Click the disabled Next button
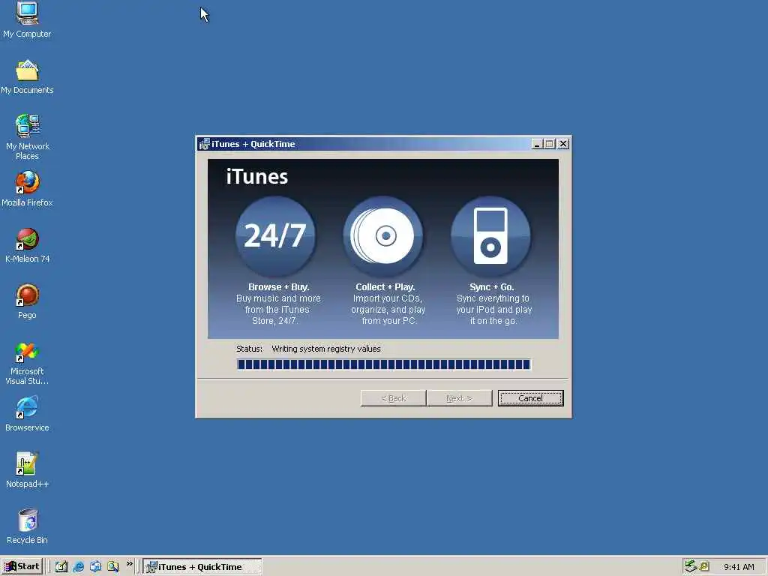This screenshot has width=768, height=576. [x=459, y=398]
